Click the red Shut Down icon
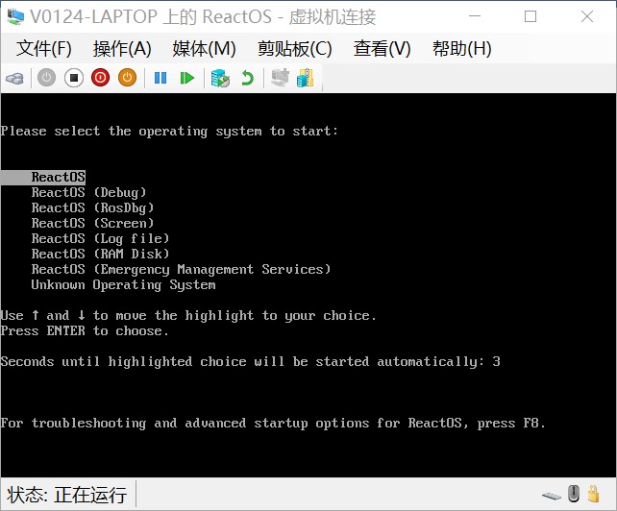The width and height of the screenshot is (617, 511). click(100, 78)
